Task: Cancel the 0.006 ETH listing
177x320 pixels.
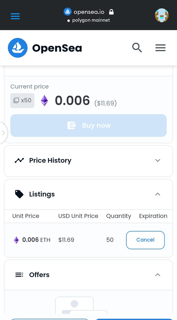Action: click(x=145, y=240)
